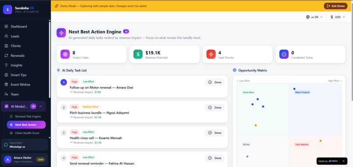This screenshot has height=167, width=353.
Task: Open the USD currency dropdown
Action: coord(338,17)
